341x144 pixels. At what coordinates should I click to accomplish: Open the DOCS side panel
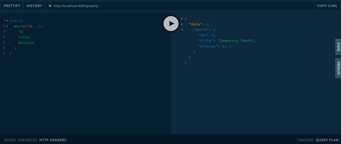(x=338, y=47)
